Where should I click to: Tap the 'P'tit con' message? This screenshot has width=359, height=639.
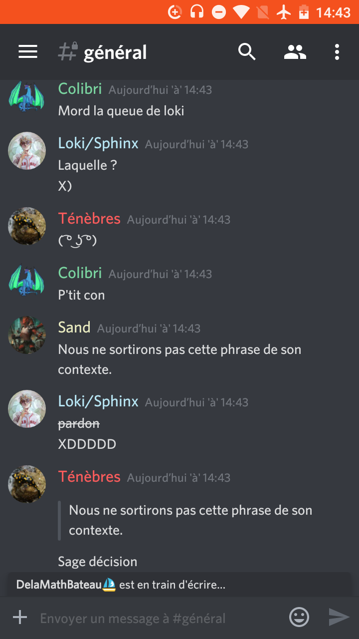(81, 295)
